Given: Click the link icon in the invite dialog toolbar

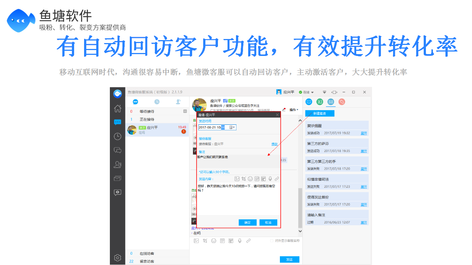Looking at the screenshot, I should (277, 179).
